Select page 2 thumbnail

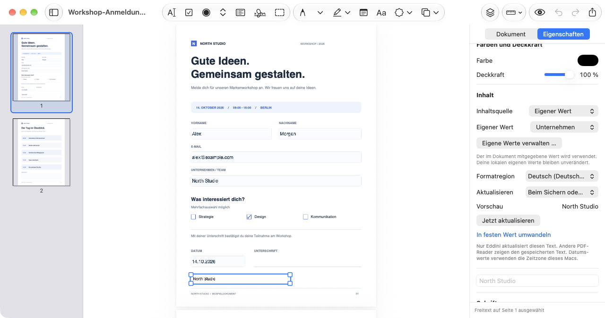click(x=42, y=152)
